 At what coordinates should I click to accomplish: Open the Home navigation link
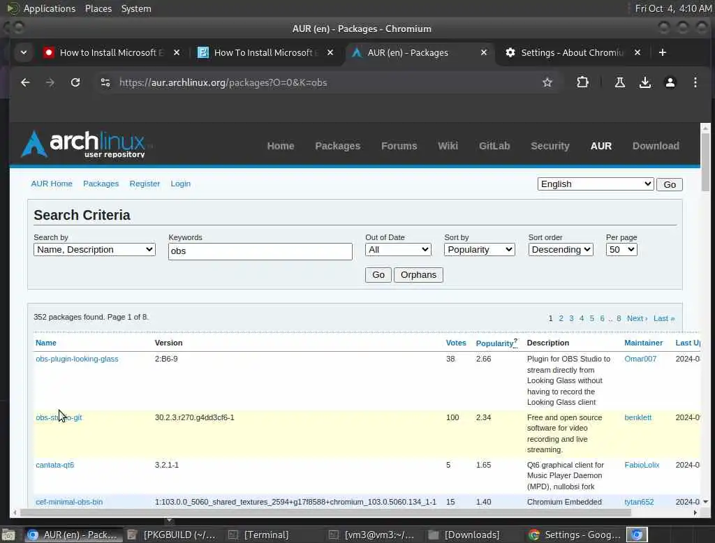pos(281,146)
